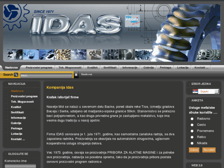This screenshot has height=168, width=224.
Task: Click Informacije in sidebar navigation
Action: pos(18,118)
